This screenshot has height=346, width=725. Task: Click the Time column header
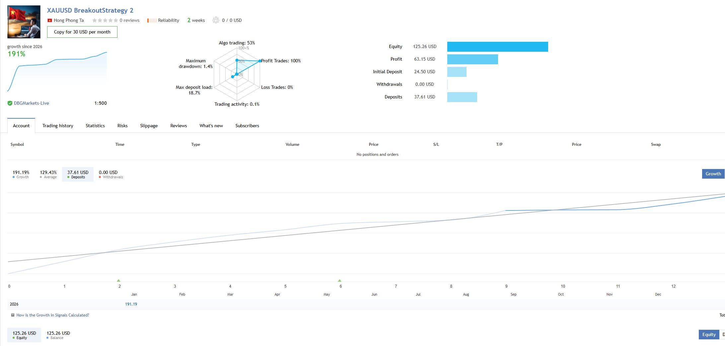[120, 144]
